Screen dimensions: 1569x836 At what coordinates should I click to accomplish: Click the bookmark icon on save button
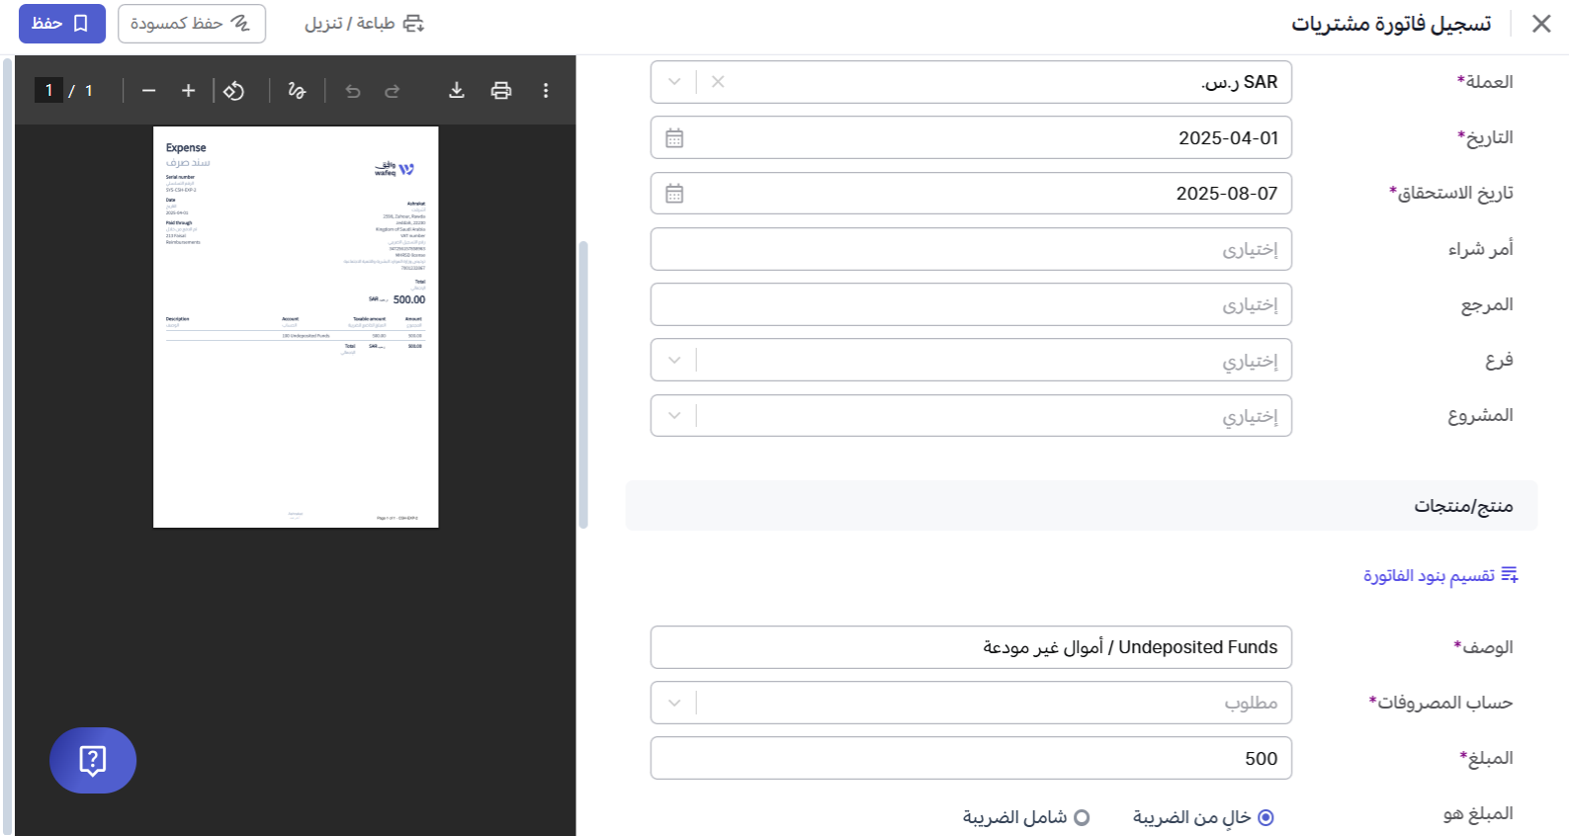pyautogui.click(x=81, y=23)
